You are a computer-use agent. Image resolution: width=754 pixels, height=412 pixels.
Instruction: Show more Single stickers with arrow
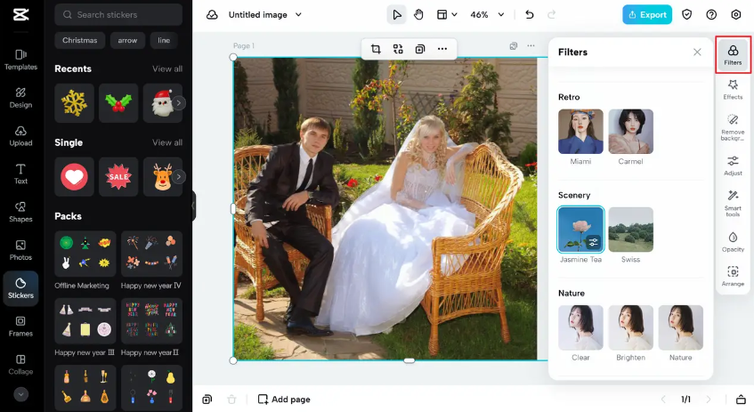pos(178,177)
